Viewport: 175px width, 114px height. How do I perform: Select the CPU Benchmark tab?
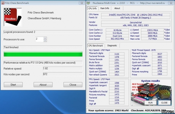point(96,46)
